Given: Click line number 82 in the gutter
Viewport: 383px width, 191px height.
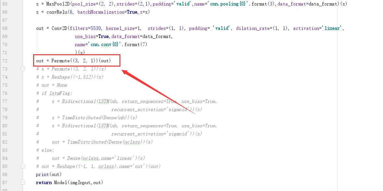Looking at the screenshot, I should (x=5, y=142).
